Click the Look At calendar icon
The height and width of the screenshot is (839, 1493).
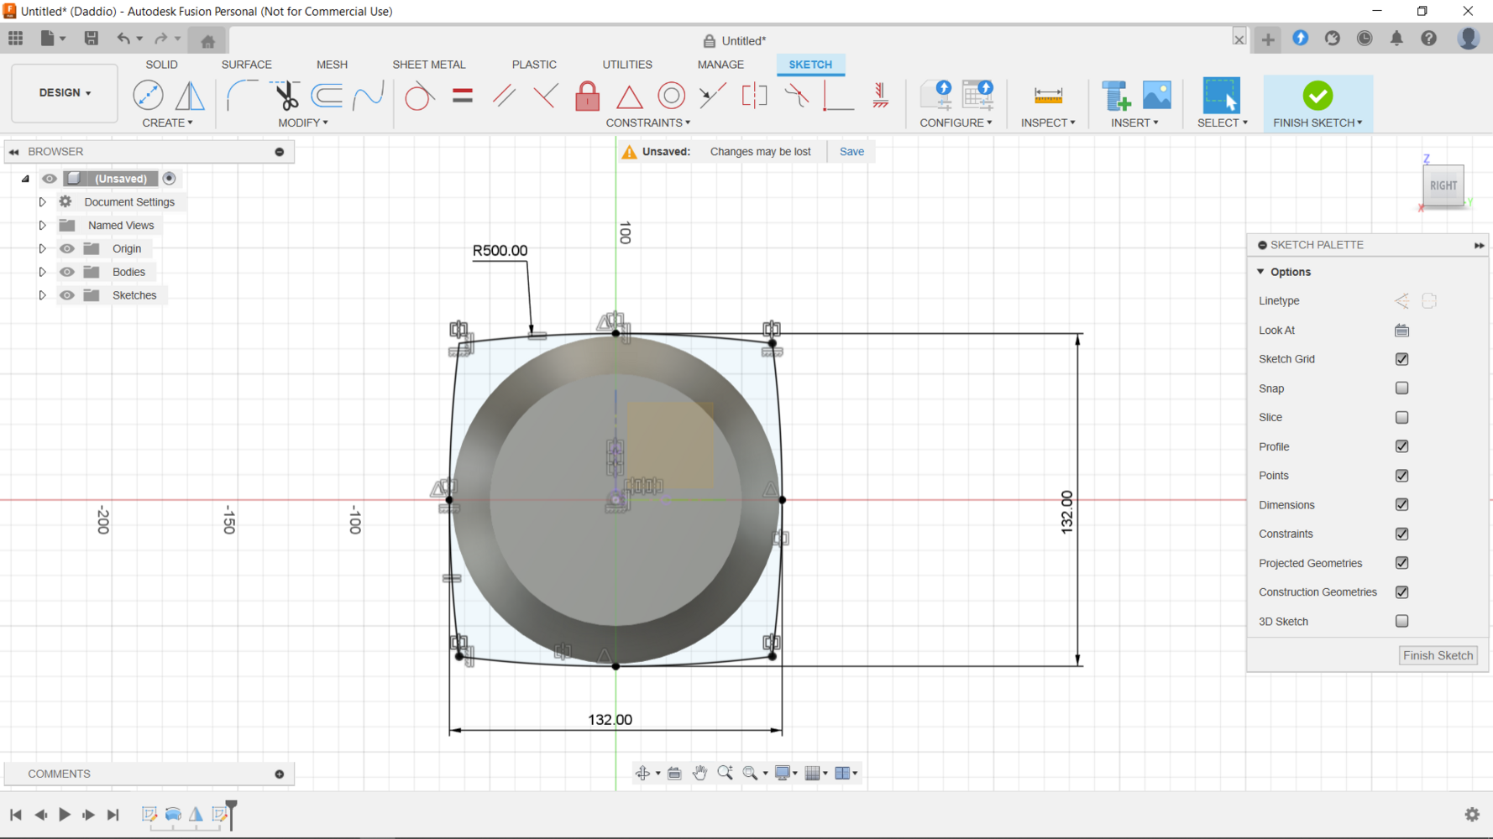[1401, 330]
